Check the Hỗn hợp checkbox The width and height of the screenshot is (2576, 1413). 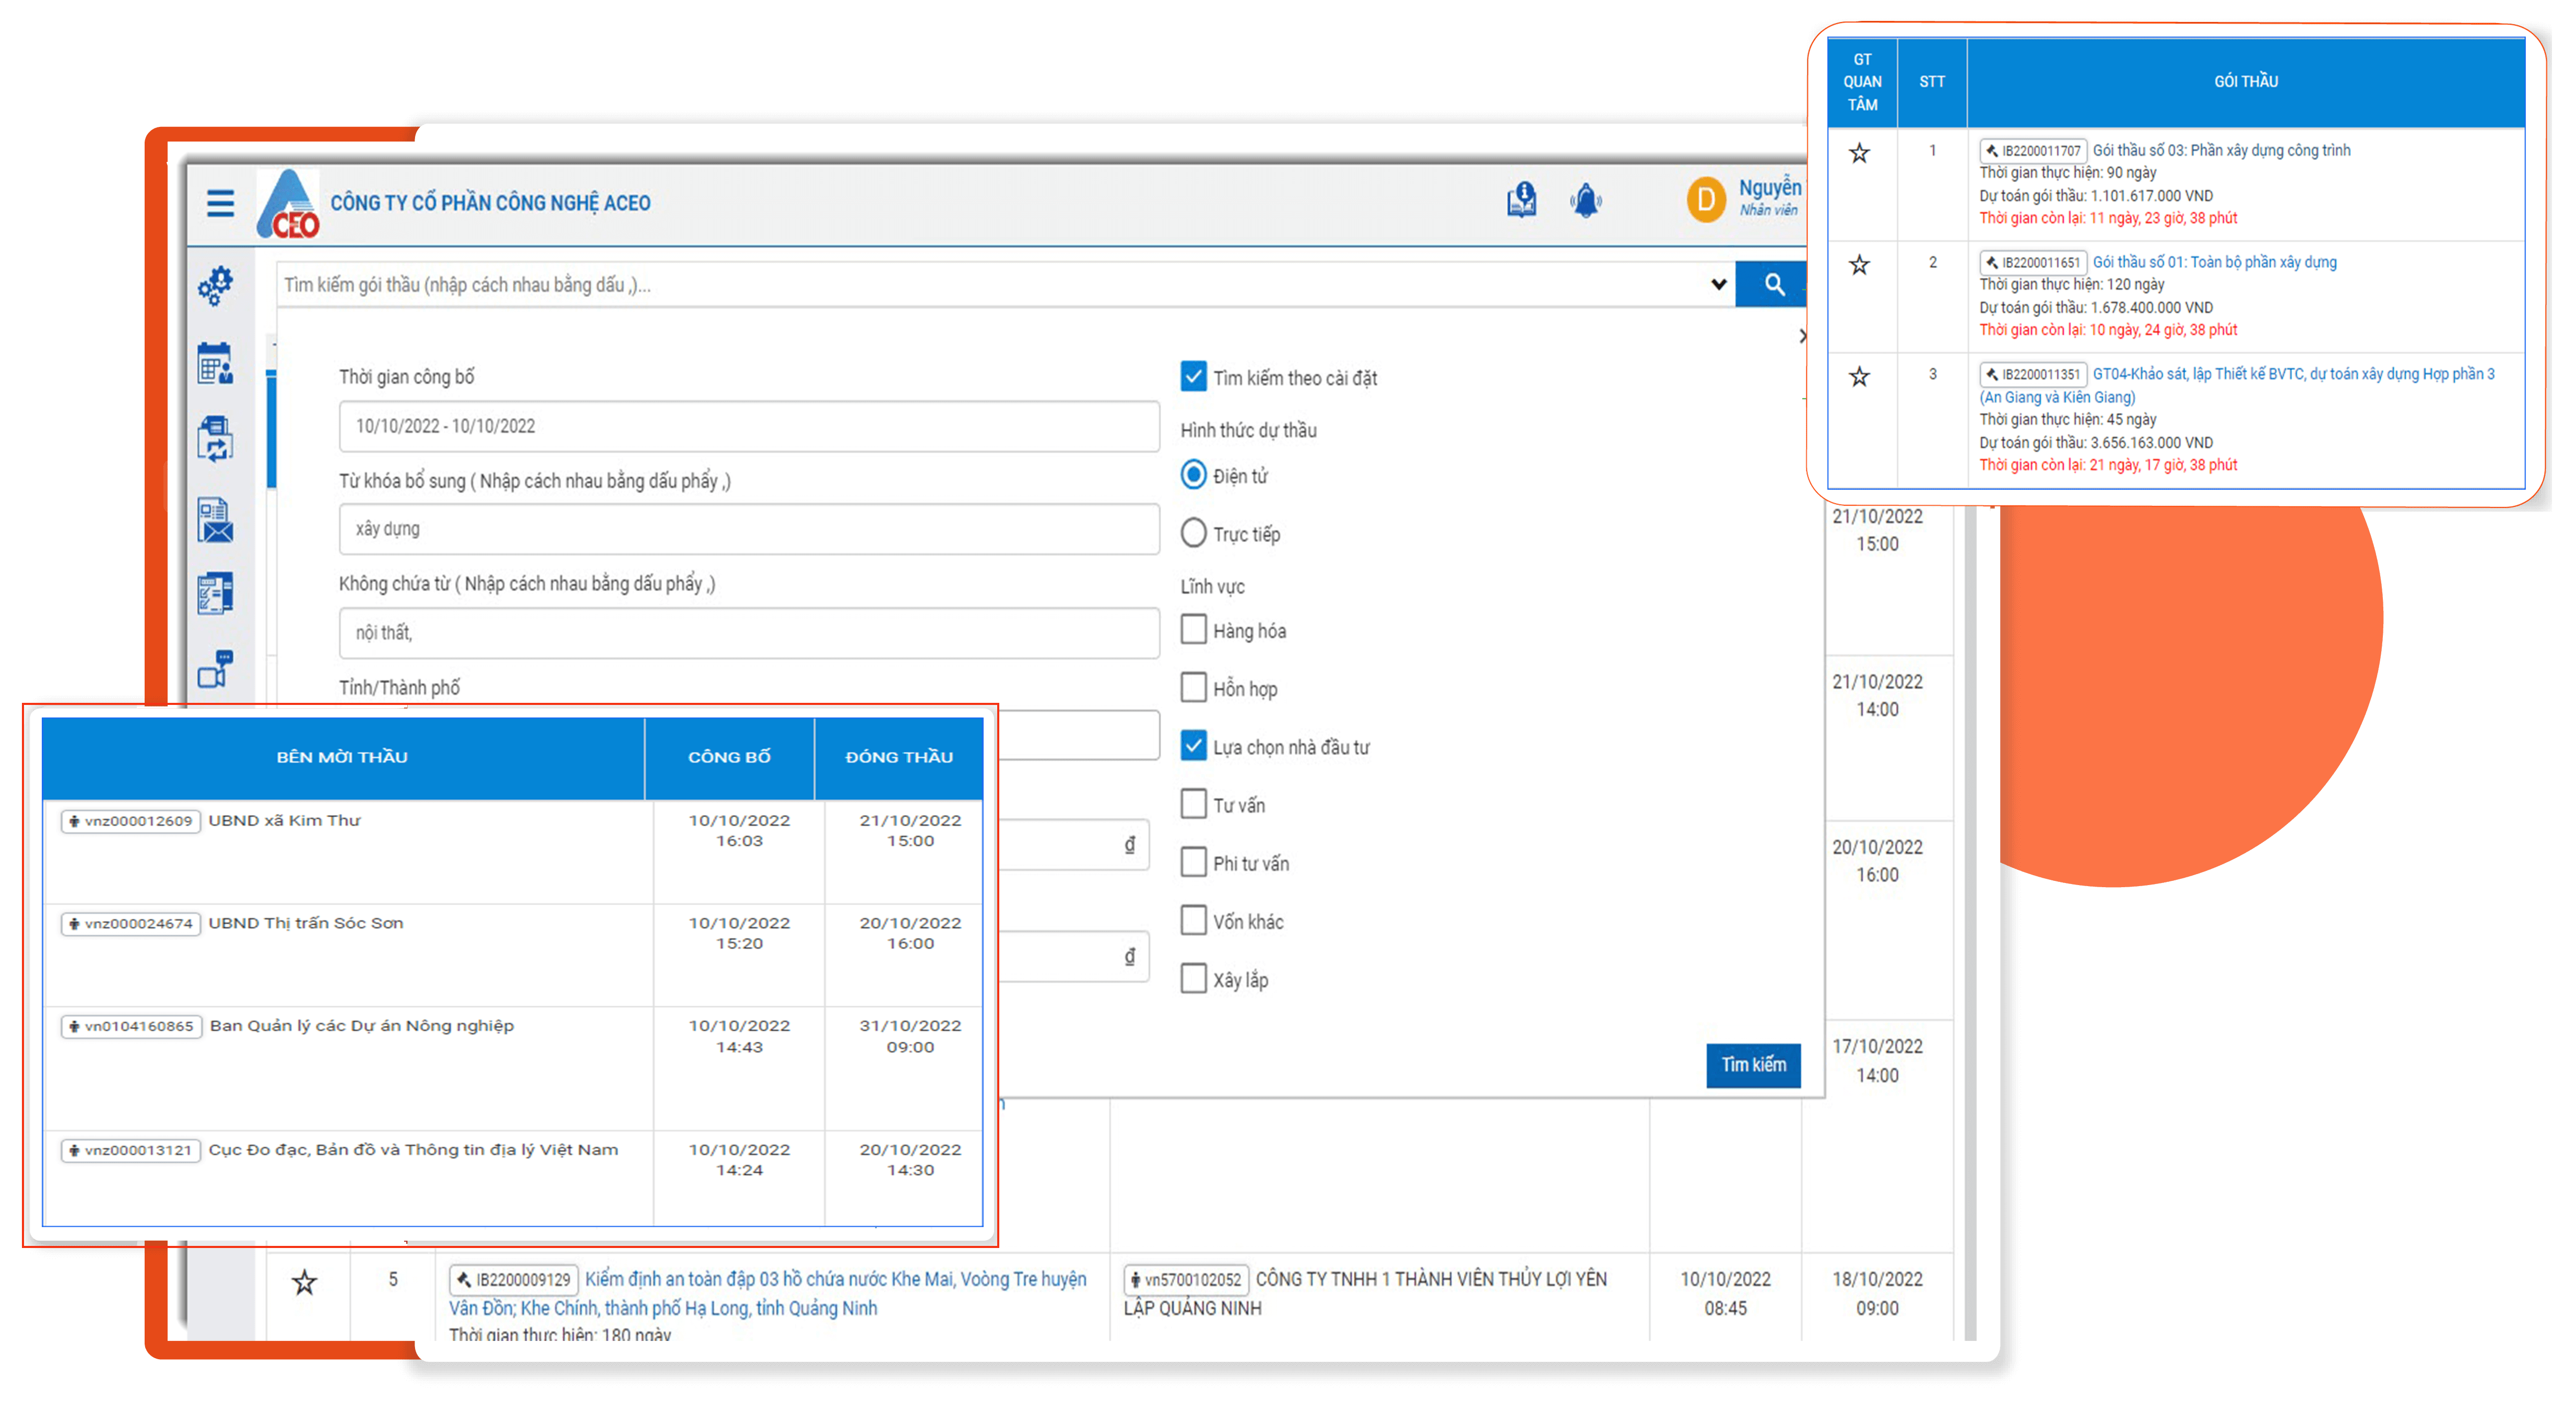click(1193, 688)
